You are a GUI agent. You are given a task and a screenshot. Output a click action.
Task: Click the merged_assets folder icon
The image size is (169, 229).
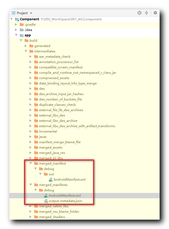(x=36, y=147)
